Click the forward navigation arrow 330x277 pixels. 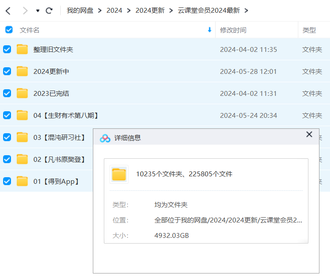pos(25,10)
